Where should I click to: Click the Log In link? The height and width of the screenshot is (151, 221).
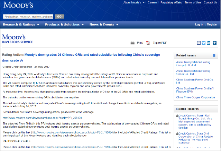tap(199, 25)
